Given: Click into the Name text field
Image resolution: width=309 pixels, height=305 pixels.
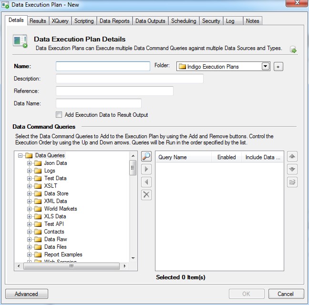Looking at the screenshot, I should 103,66.
